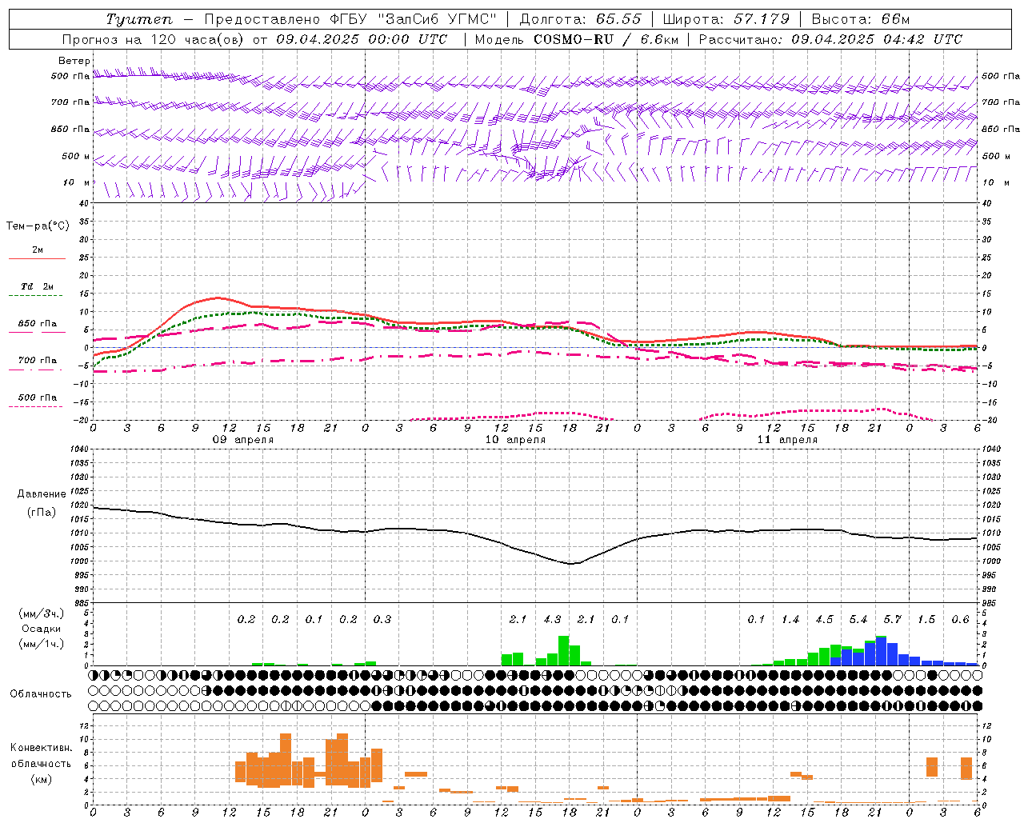The width and height of the screenshot is (1024, 819).
Task: Click the 0.6 precipitation value
Action: click(960, 620)
